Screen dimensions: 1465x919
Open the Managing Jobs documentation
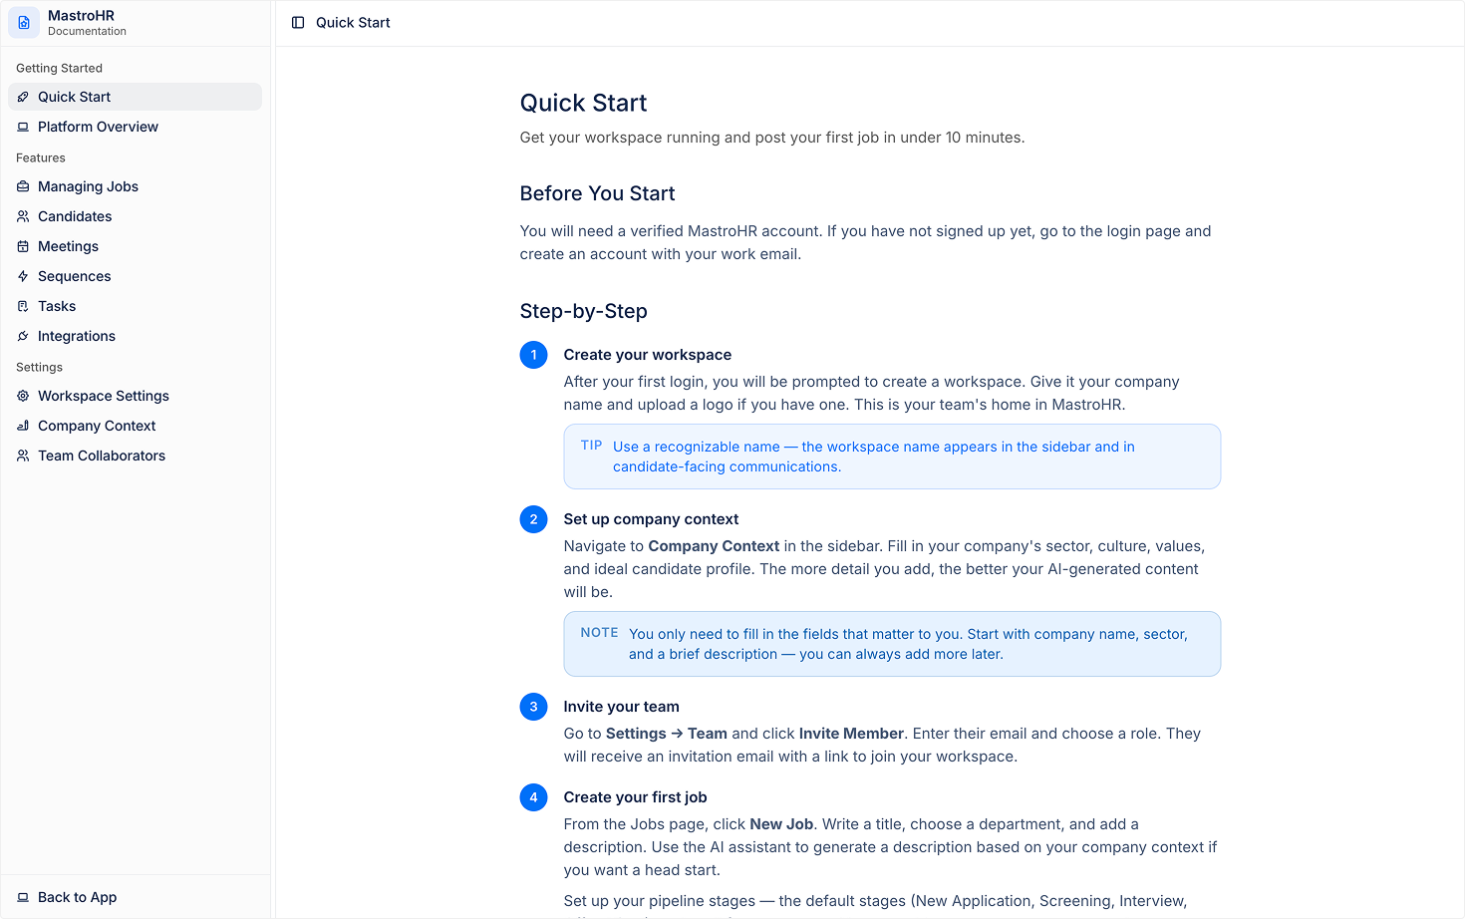click(135, 186)
